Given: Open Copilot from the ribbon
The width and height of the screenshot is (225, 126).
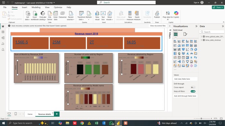Looking at the screenshot, I should pos(176,15).
